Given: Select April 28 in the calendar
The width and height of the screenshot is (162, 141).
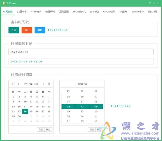Looking at the screenshot, I should (x=49, y=111).
